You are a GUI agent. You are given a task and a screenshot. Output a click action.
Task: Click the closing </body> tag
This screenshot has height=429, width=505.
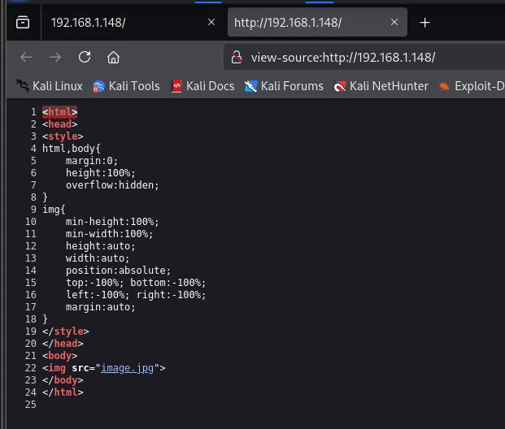(63, 380)
